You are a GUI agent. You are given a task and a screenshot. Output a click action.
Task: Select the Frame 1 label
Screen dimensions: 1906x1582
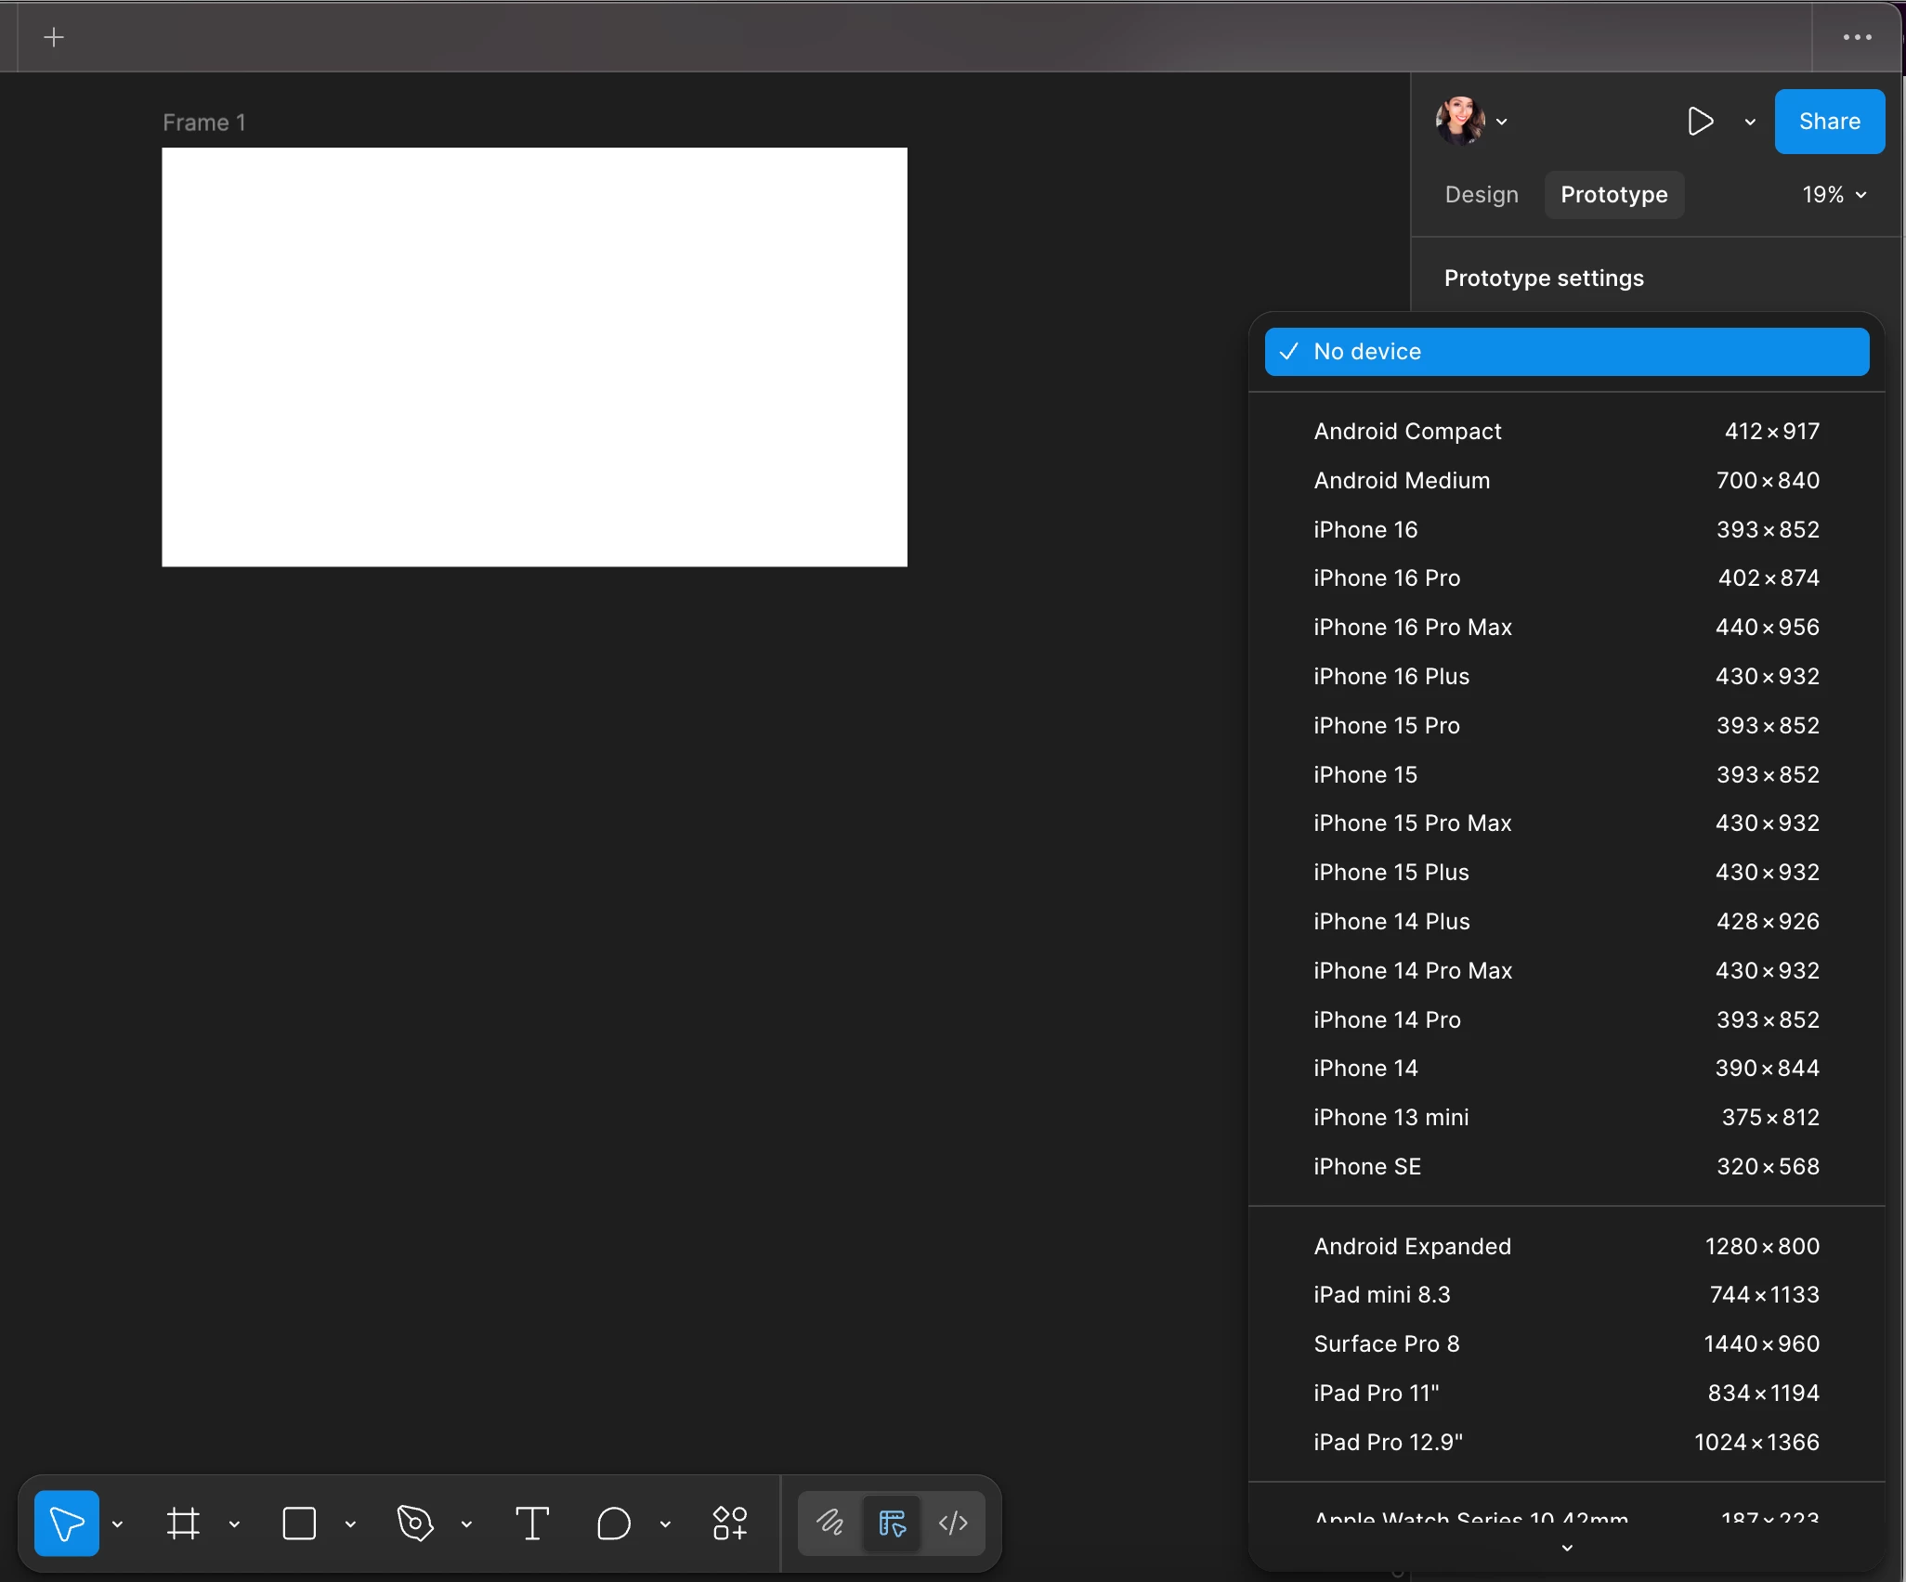point(204,123)
